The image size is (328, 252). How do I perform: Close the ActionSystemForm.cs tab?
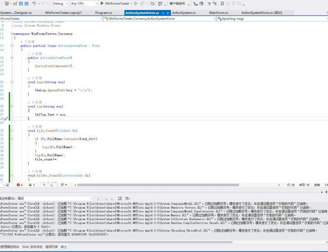(x=168, y=13)
